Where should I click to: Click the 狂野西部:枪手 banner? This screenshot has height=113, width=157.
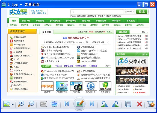click(x=132, y=71)
